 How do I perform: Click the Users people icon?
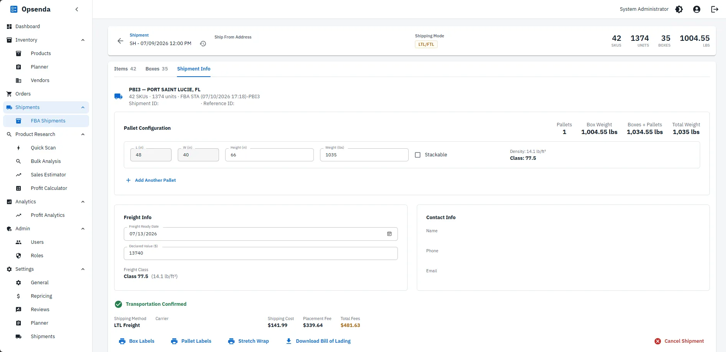coord(19,242)
